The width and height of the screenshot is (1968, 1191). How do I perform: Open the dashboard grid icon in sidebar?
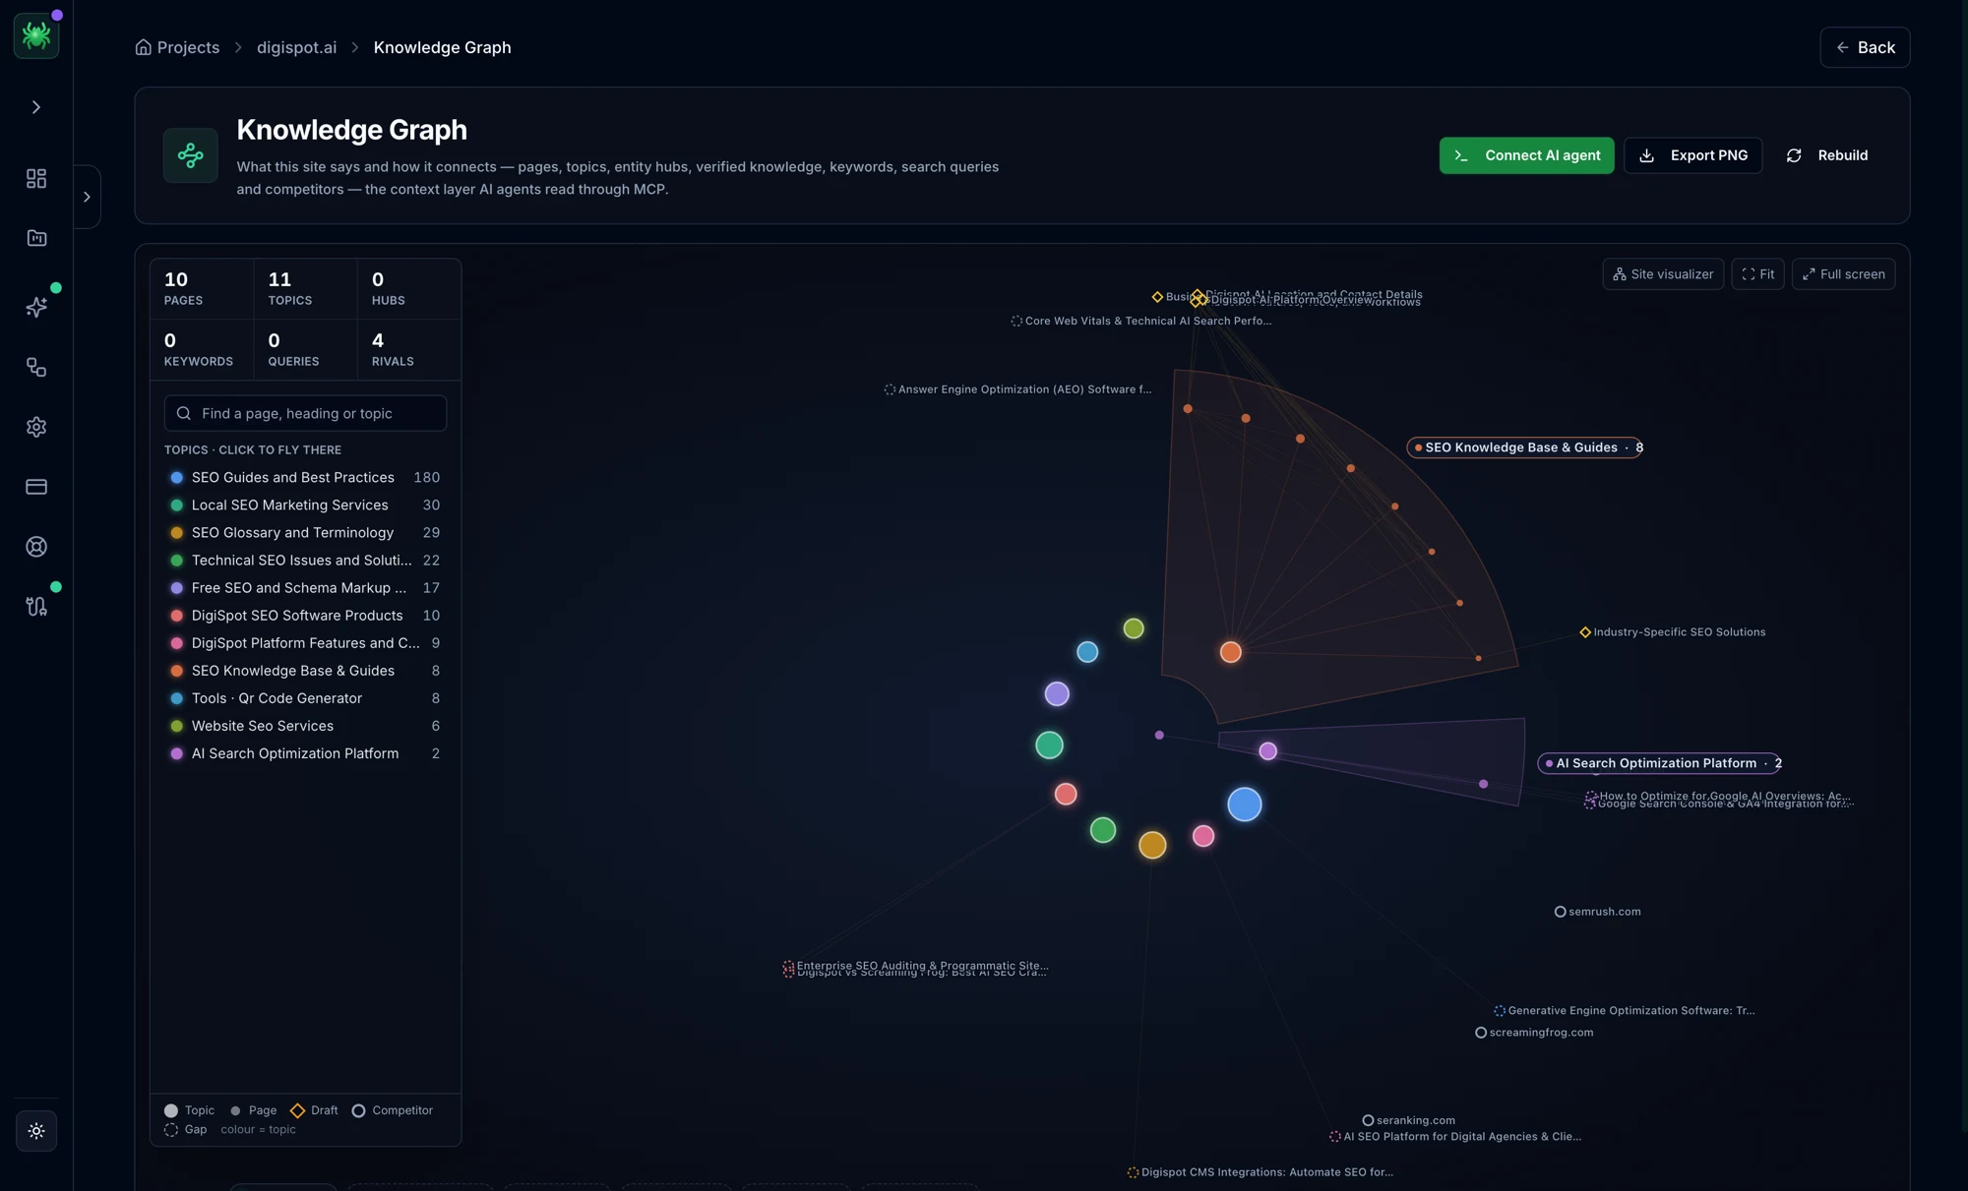coord(36,178)
